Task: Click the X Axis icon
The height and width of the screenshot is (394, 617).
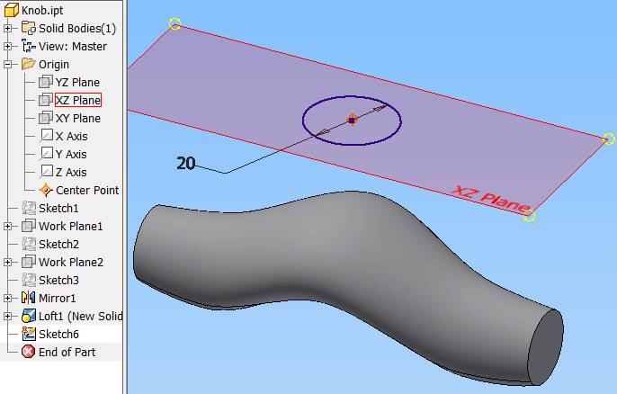Action: point(46,136)
